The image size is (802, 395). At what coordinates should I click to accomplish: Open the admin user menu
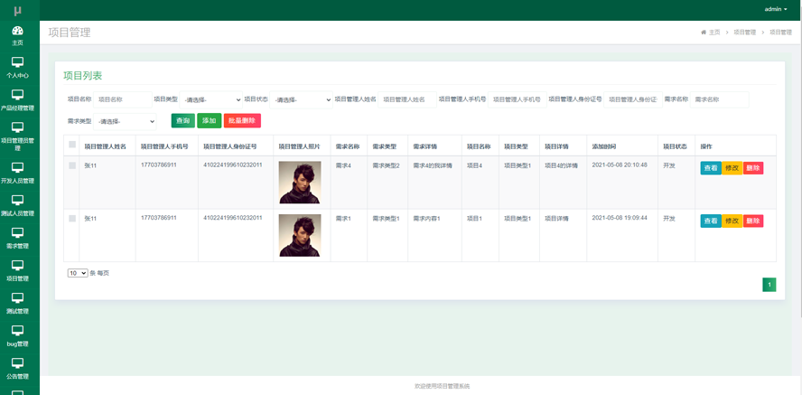[775, 9]
